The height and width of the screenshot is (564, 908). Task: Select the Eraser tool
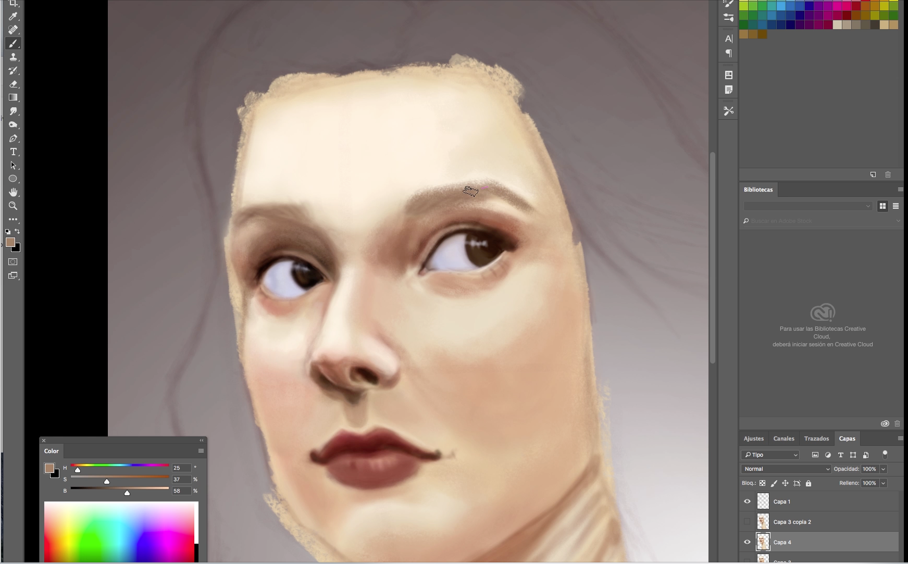click(13, 84)
